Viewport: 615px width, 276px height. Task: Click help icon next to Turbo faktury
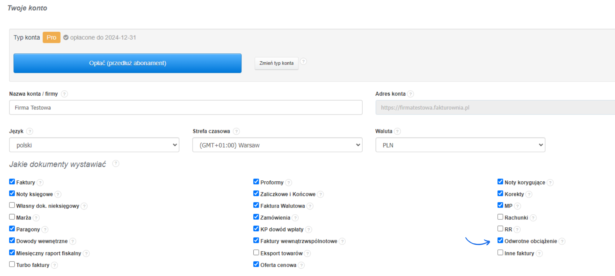pos(54,265)
